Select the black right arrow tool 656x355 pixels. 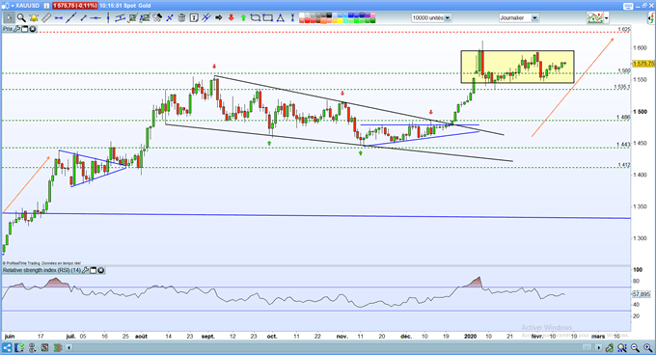tap(218, 18)
